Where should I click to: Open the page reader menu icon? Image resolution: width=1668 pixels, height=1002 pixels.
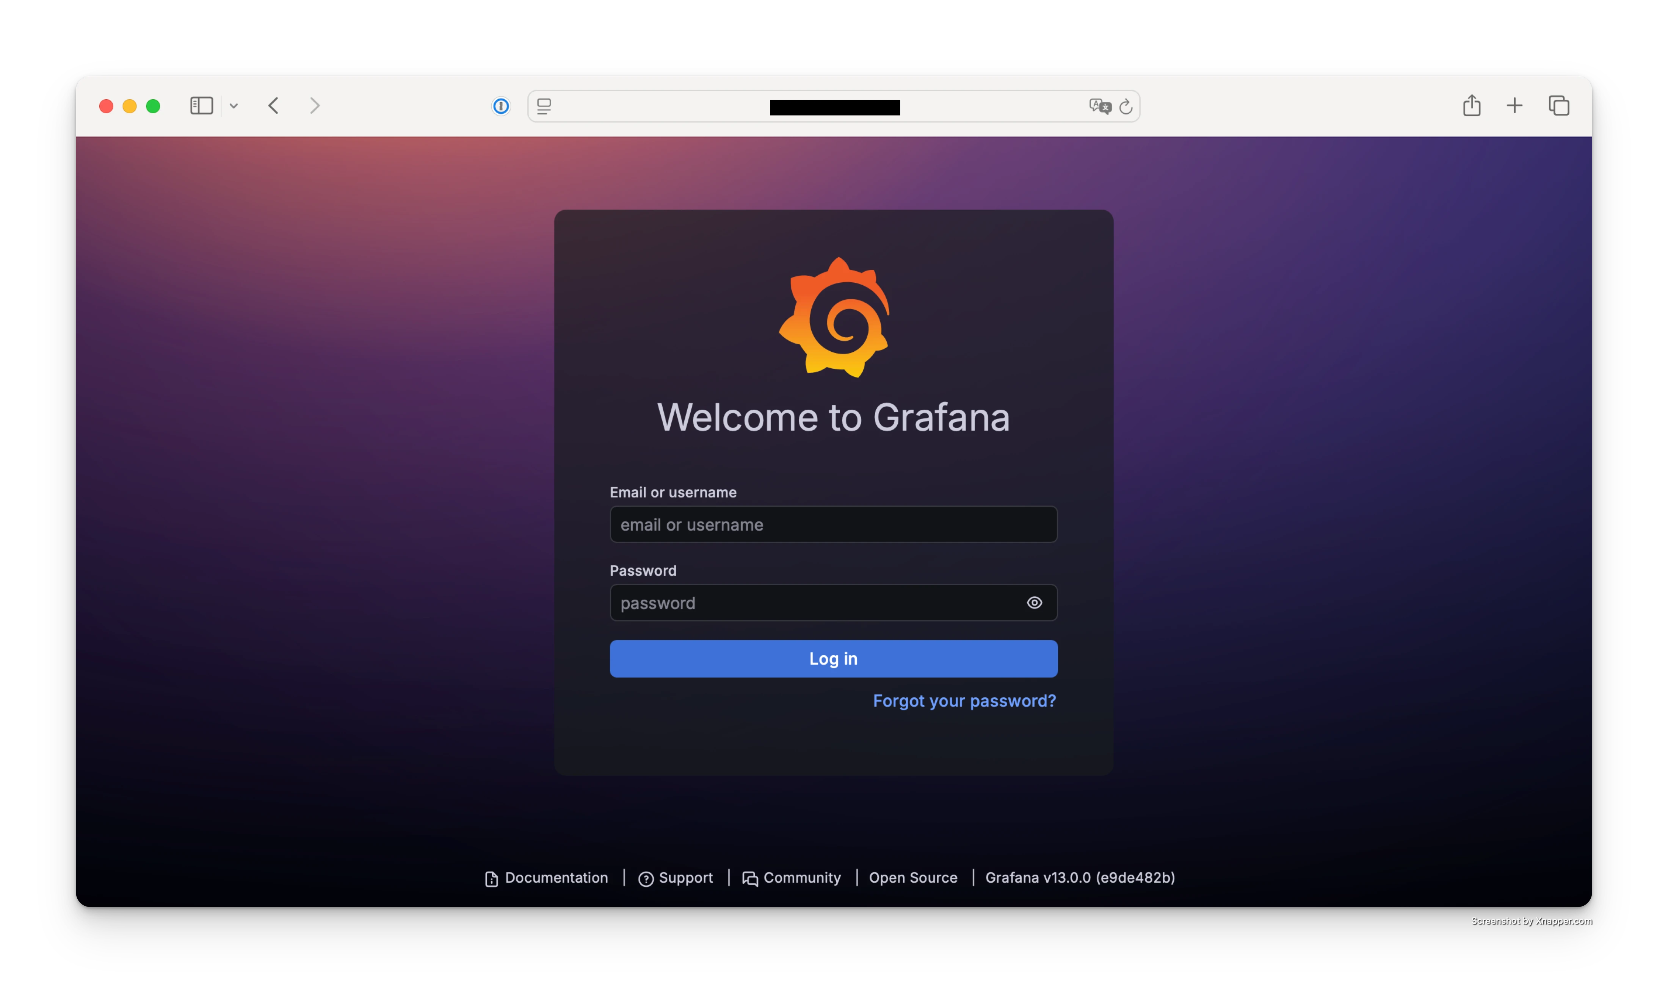tap(544, 106)
